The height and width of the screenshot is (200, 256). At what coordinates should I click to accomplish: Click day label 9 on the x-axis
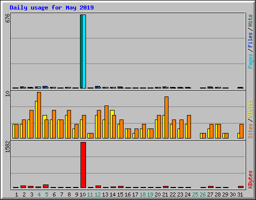pyautogui.click(x=76, y=194)
